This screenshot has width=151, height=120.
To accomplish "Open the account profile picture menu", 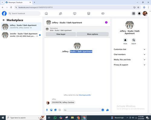I will click(x=145, y=13).
